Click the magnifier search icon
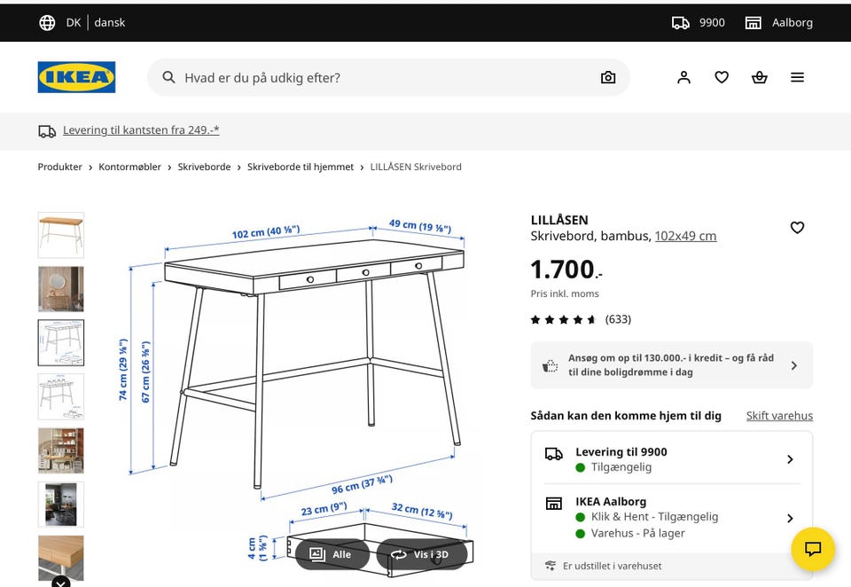 [168, 78]
